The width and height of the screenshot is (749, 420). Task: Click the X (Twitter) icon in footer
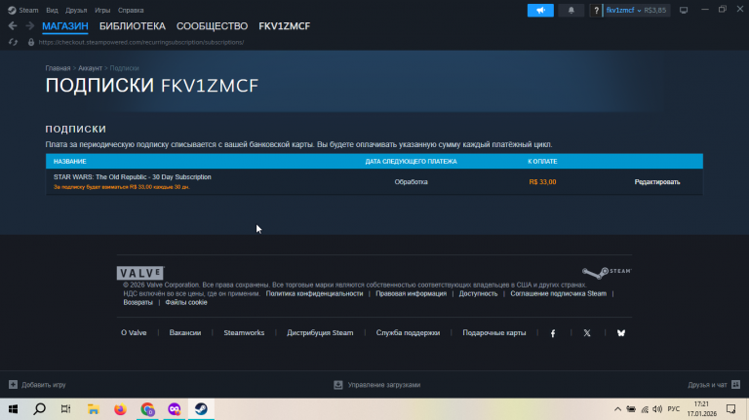pos(587,333)
